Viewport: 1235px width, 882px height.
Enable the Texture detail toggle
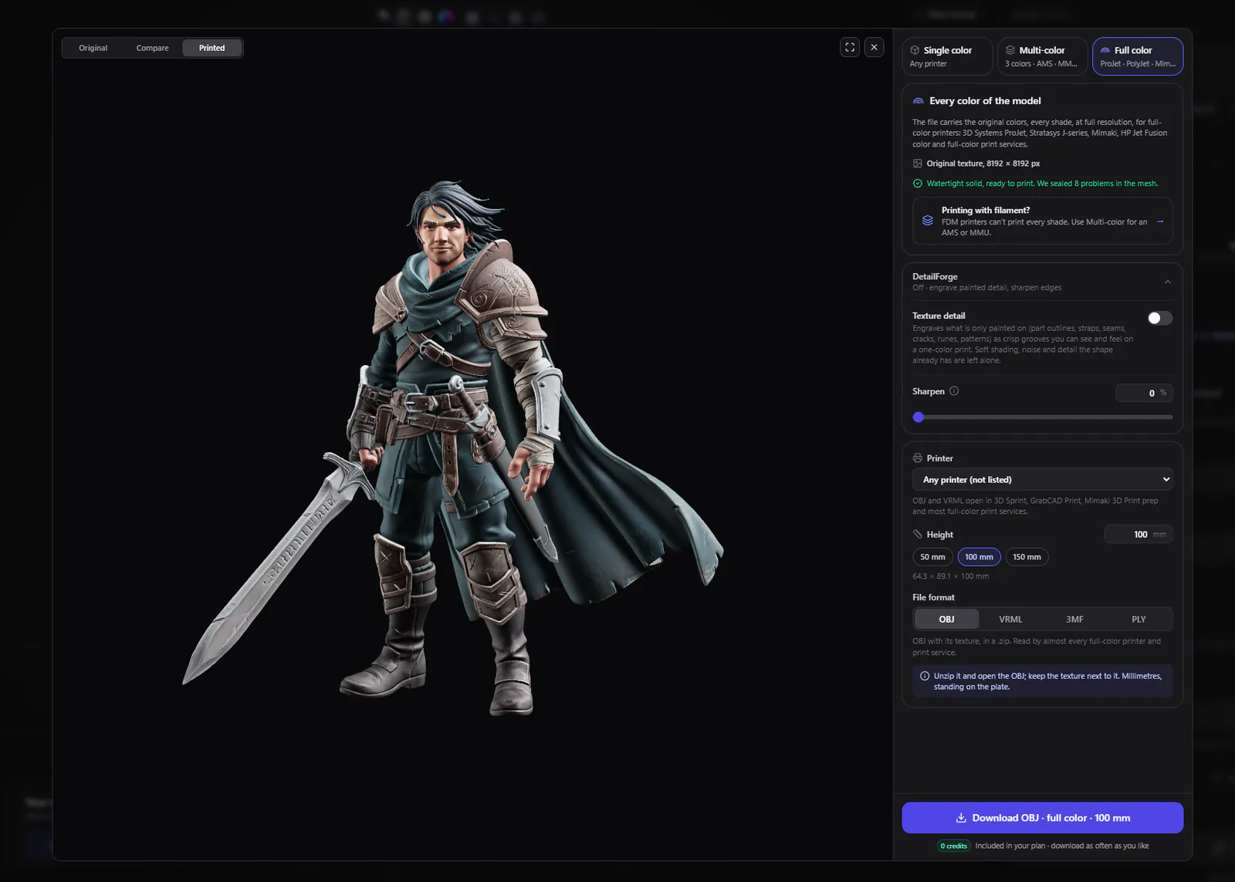point(1159,318)
